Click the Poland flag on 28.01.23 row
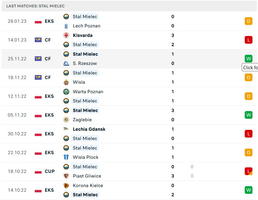258x200 pixels. click(38, 21)
